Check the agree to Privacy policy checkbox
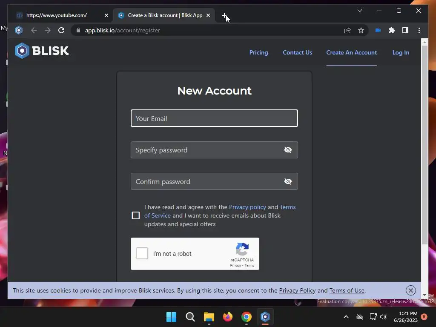This screenshot has height=327, width=436. coord(136,215)
